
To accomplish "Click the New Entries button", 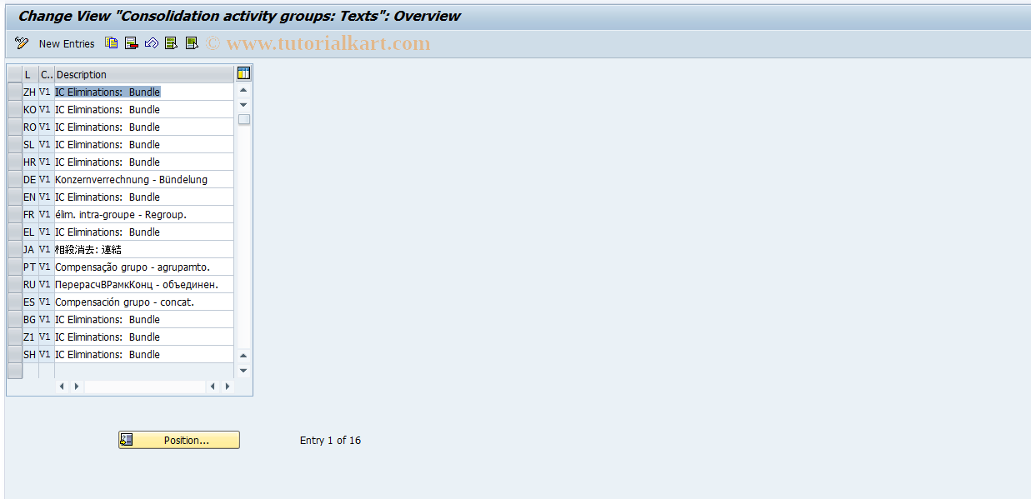I will click(67, 43).
